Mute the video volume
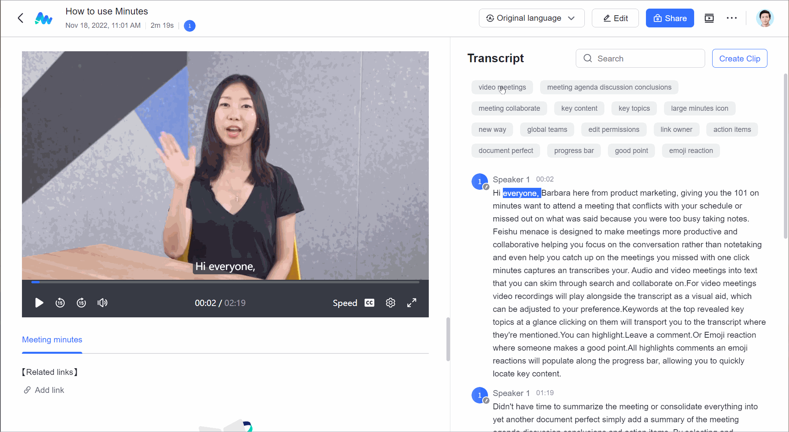 pyautogui.click(x=102, y=302)
